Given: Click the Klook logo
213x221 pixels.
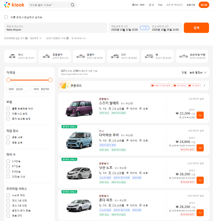Looking at the screenshot, I should pyautogui.click(x=14, y=5).
